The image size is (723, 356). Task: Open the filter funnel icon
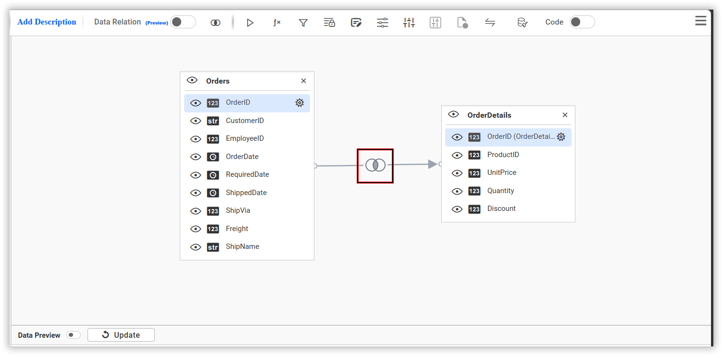click(x=303, y=23)
